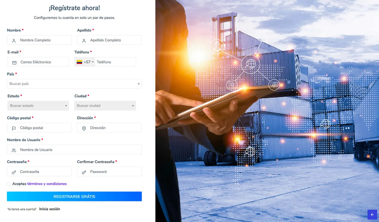Click the blue back arrow button
This screenshot has width=379, height=222.
(x=372, y=214)
